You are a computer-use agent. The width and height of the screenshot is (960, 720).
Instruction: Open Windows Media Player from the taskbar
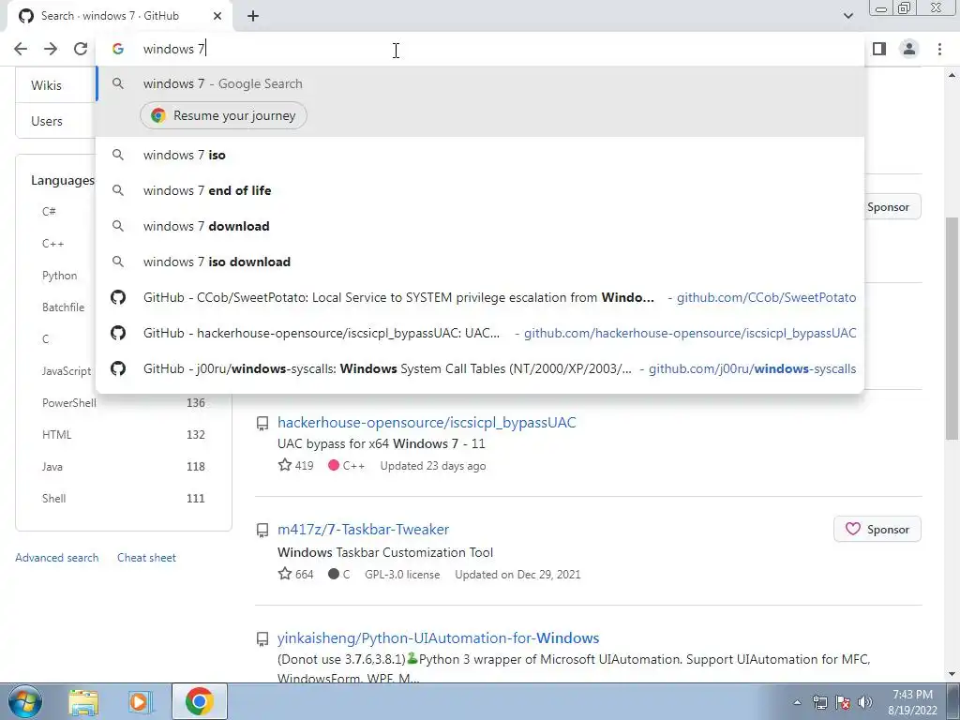[x=139, y=701]
